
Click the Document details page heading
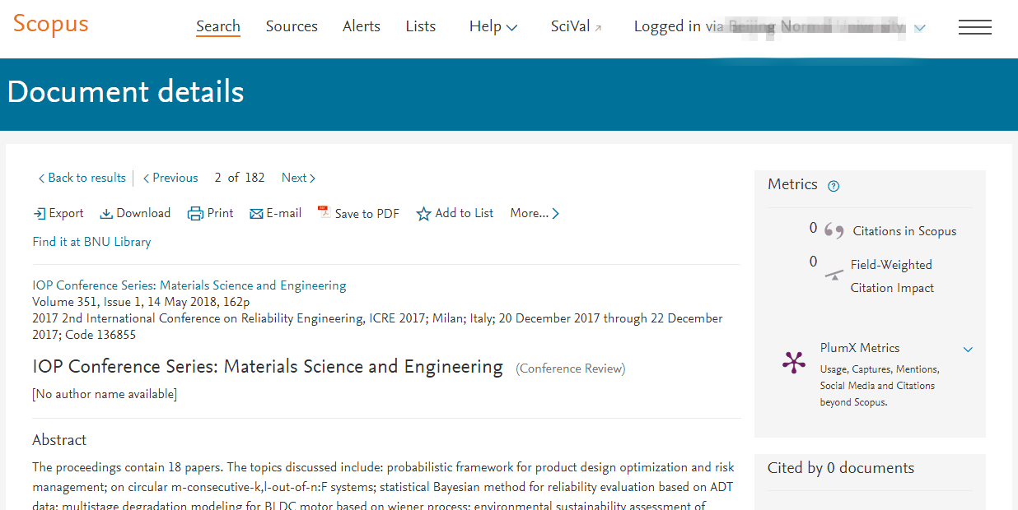tap(125, 91)
